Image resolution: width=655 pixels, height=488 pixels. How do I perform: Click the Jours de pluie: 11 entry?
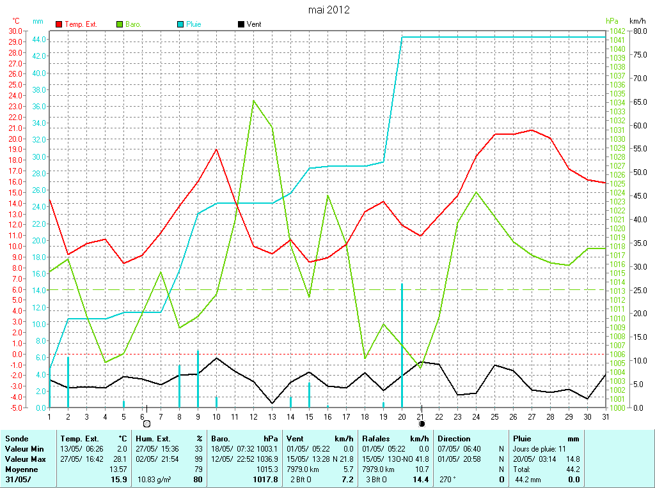pos(539,449)
